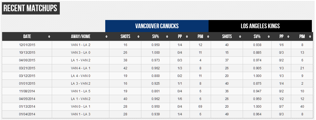Viewport: 316px width, 120px height.
Task: Click the Canucks PIM sort arrow icon
Action: coord(208,37)
